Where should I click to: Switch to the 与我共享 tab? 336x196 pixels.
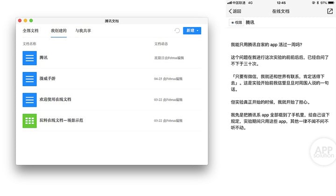pyautogui.click(x=83, y=31)
